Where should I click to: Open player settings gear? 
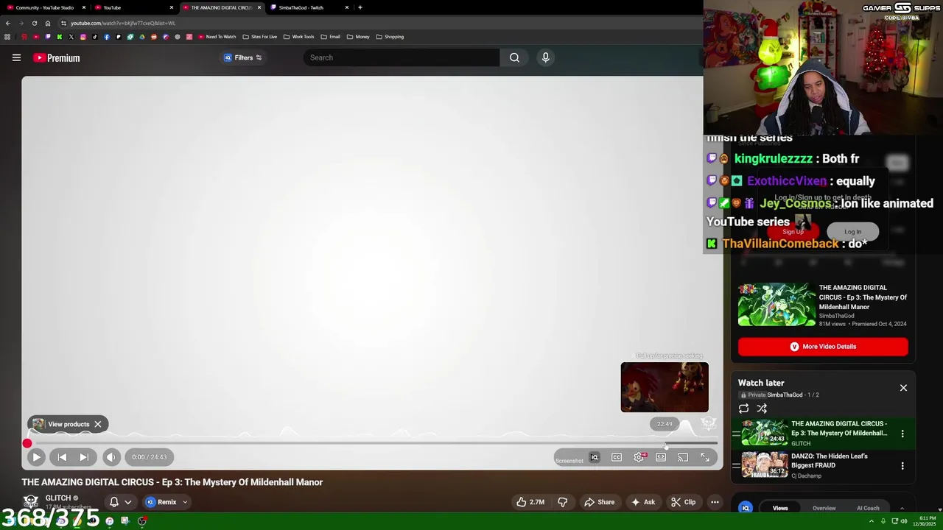pyautogui.click(x=639, y=457)
